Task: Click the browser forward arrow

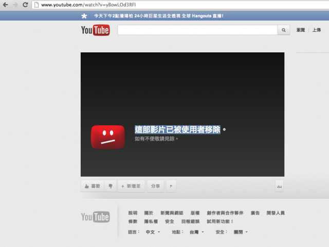Action: click(15, 5)
